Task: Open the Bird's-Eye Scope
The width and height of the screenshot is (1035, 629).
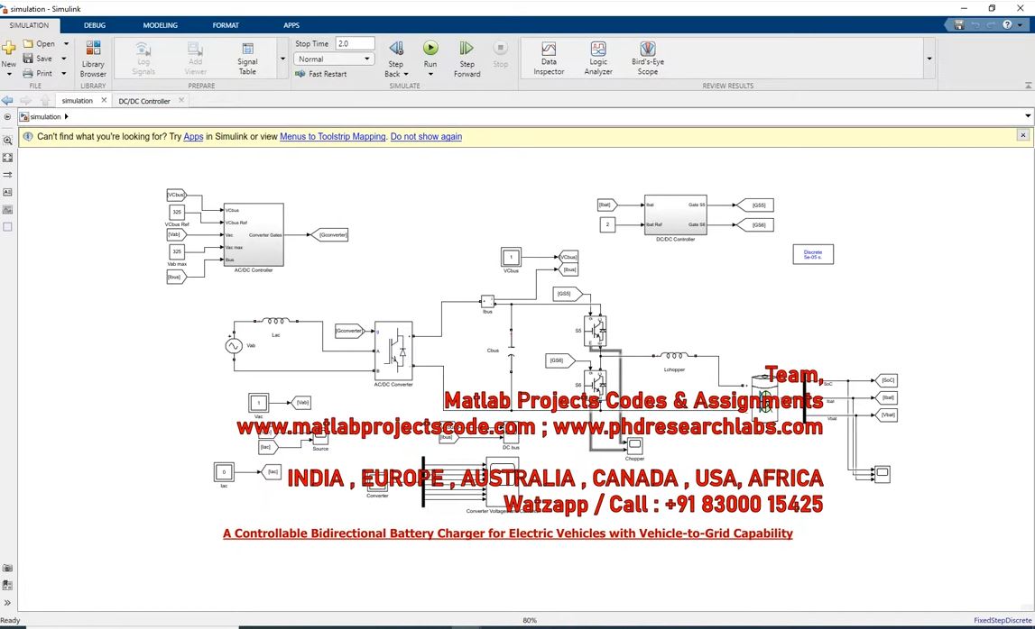Action: (x=647, y=58)
